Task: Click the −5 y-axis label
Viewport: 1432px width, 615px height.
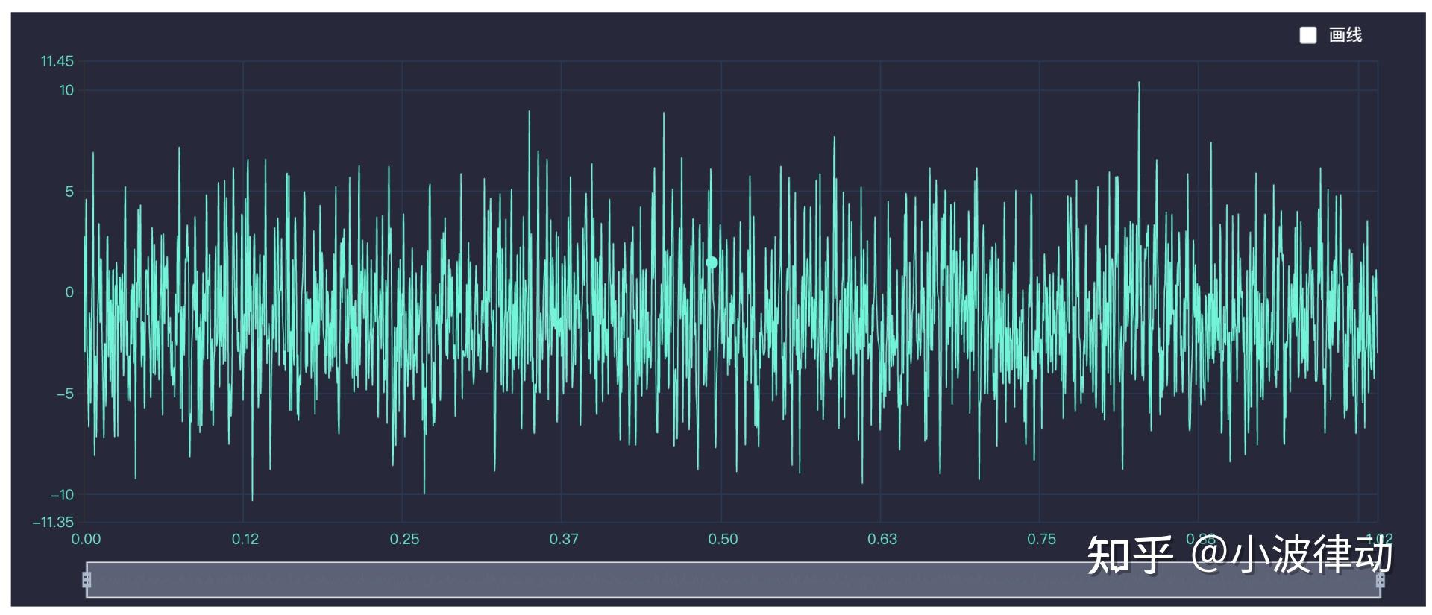Action: point(66,394)
